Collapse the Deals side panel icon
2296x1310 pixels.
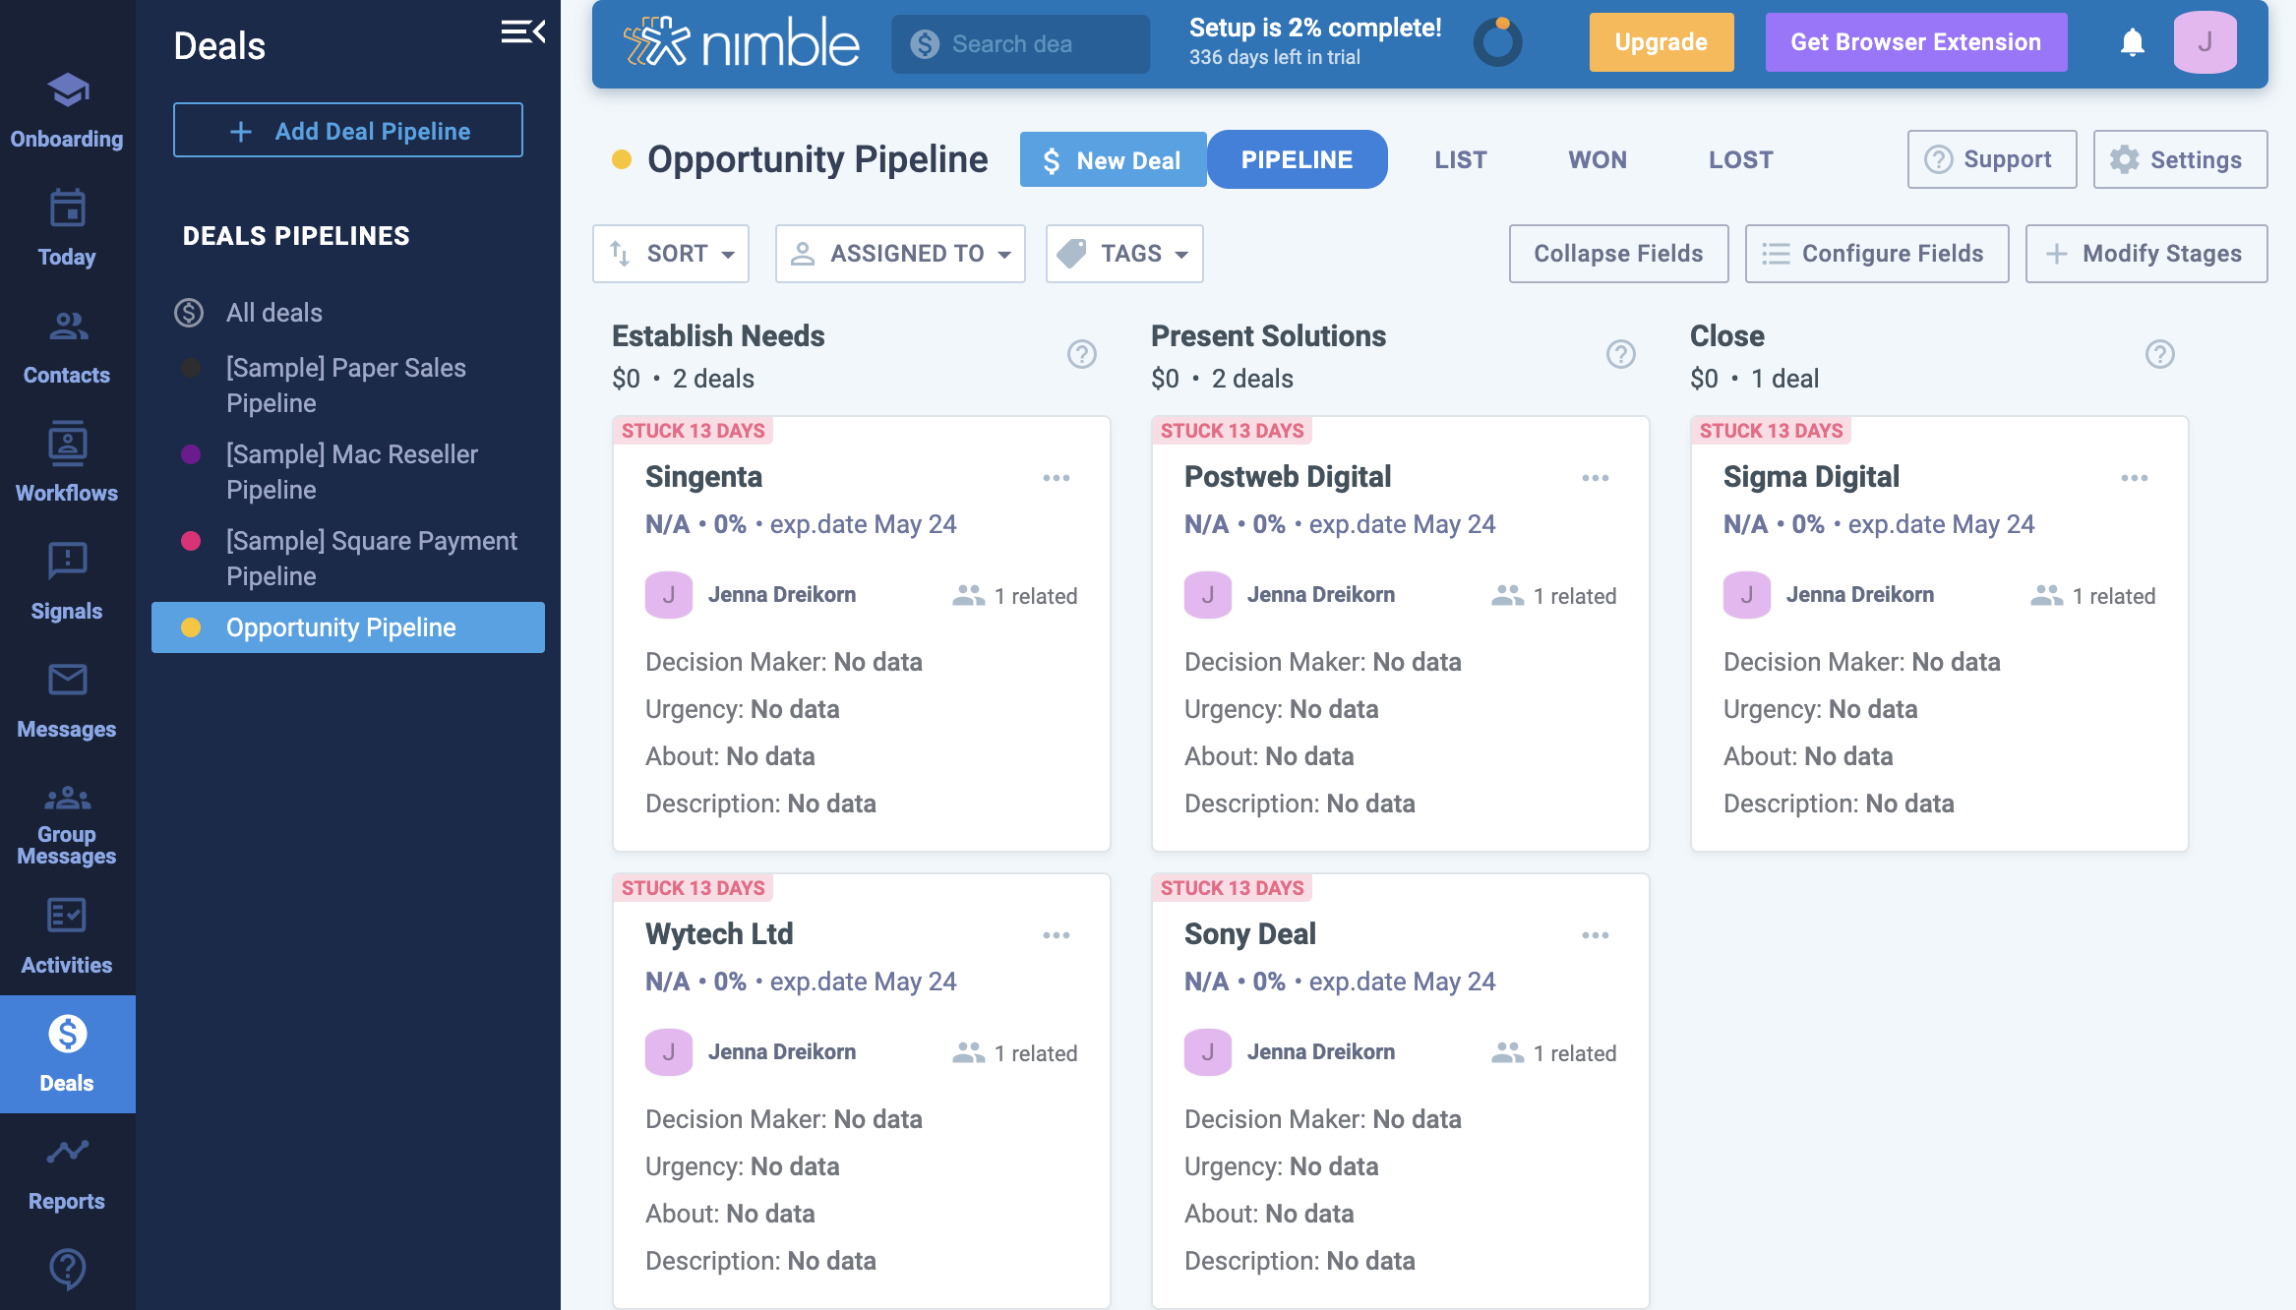[x=522, y=32]
